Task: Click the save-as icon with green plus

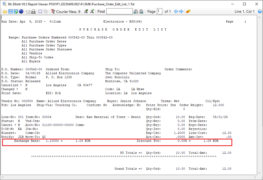Action: pos(16,11)
